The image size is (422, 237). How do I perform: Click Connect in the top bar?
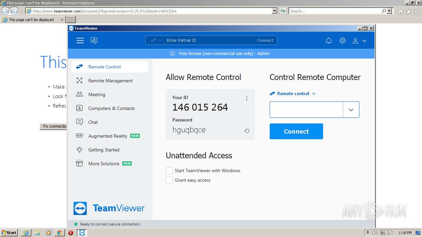265,40
